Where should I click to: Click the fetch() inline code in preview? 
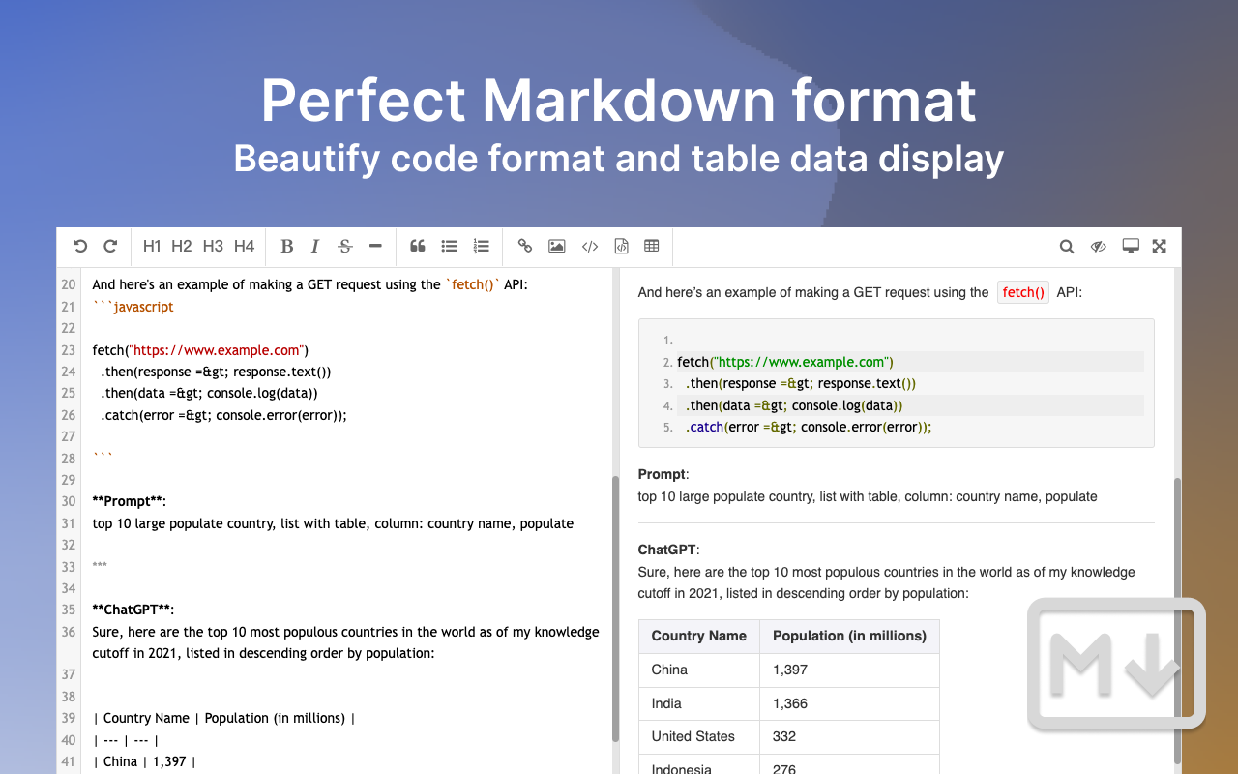(1023, 292)
